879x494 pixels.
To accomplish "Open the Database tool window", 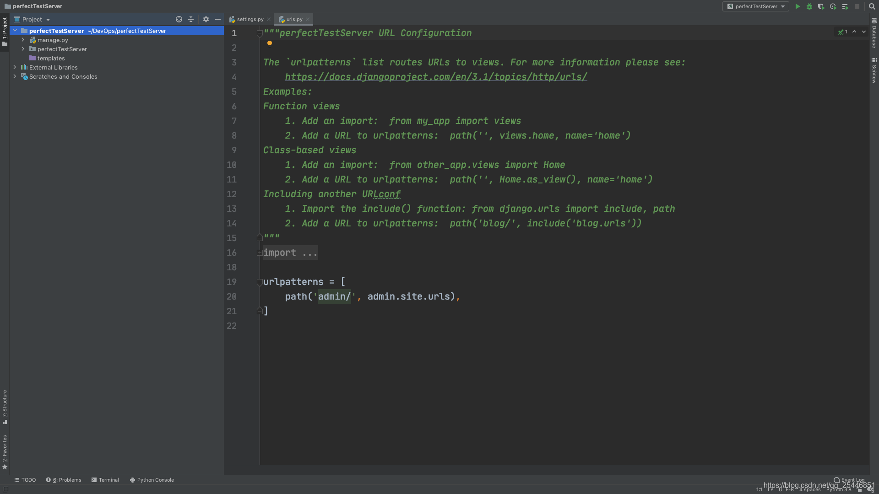I will pyautogui.click(x=874, y=33).
